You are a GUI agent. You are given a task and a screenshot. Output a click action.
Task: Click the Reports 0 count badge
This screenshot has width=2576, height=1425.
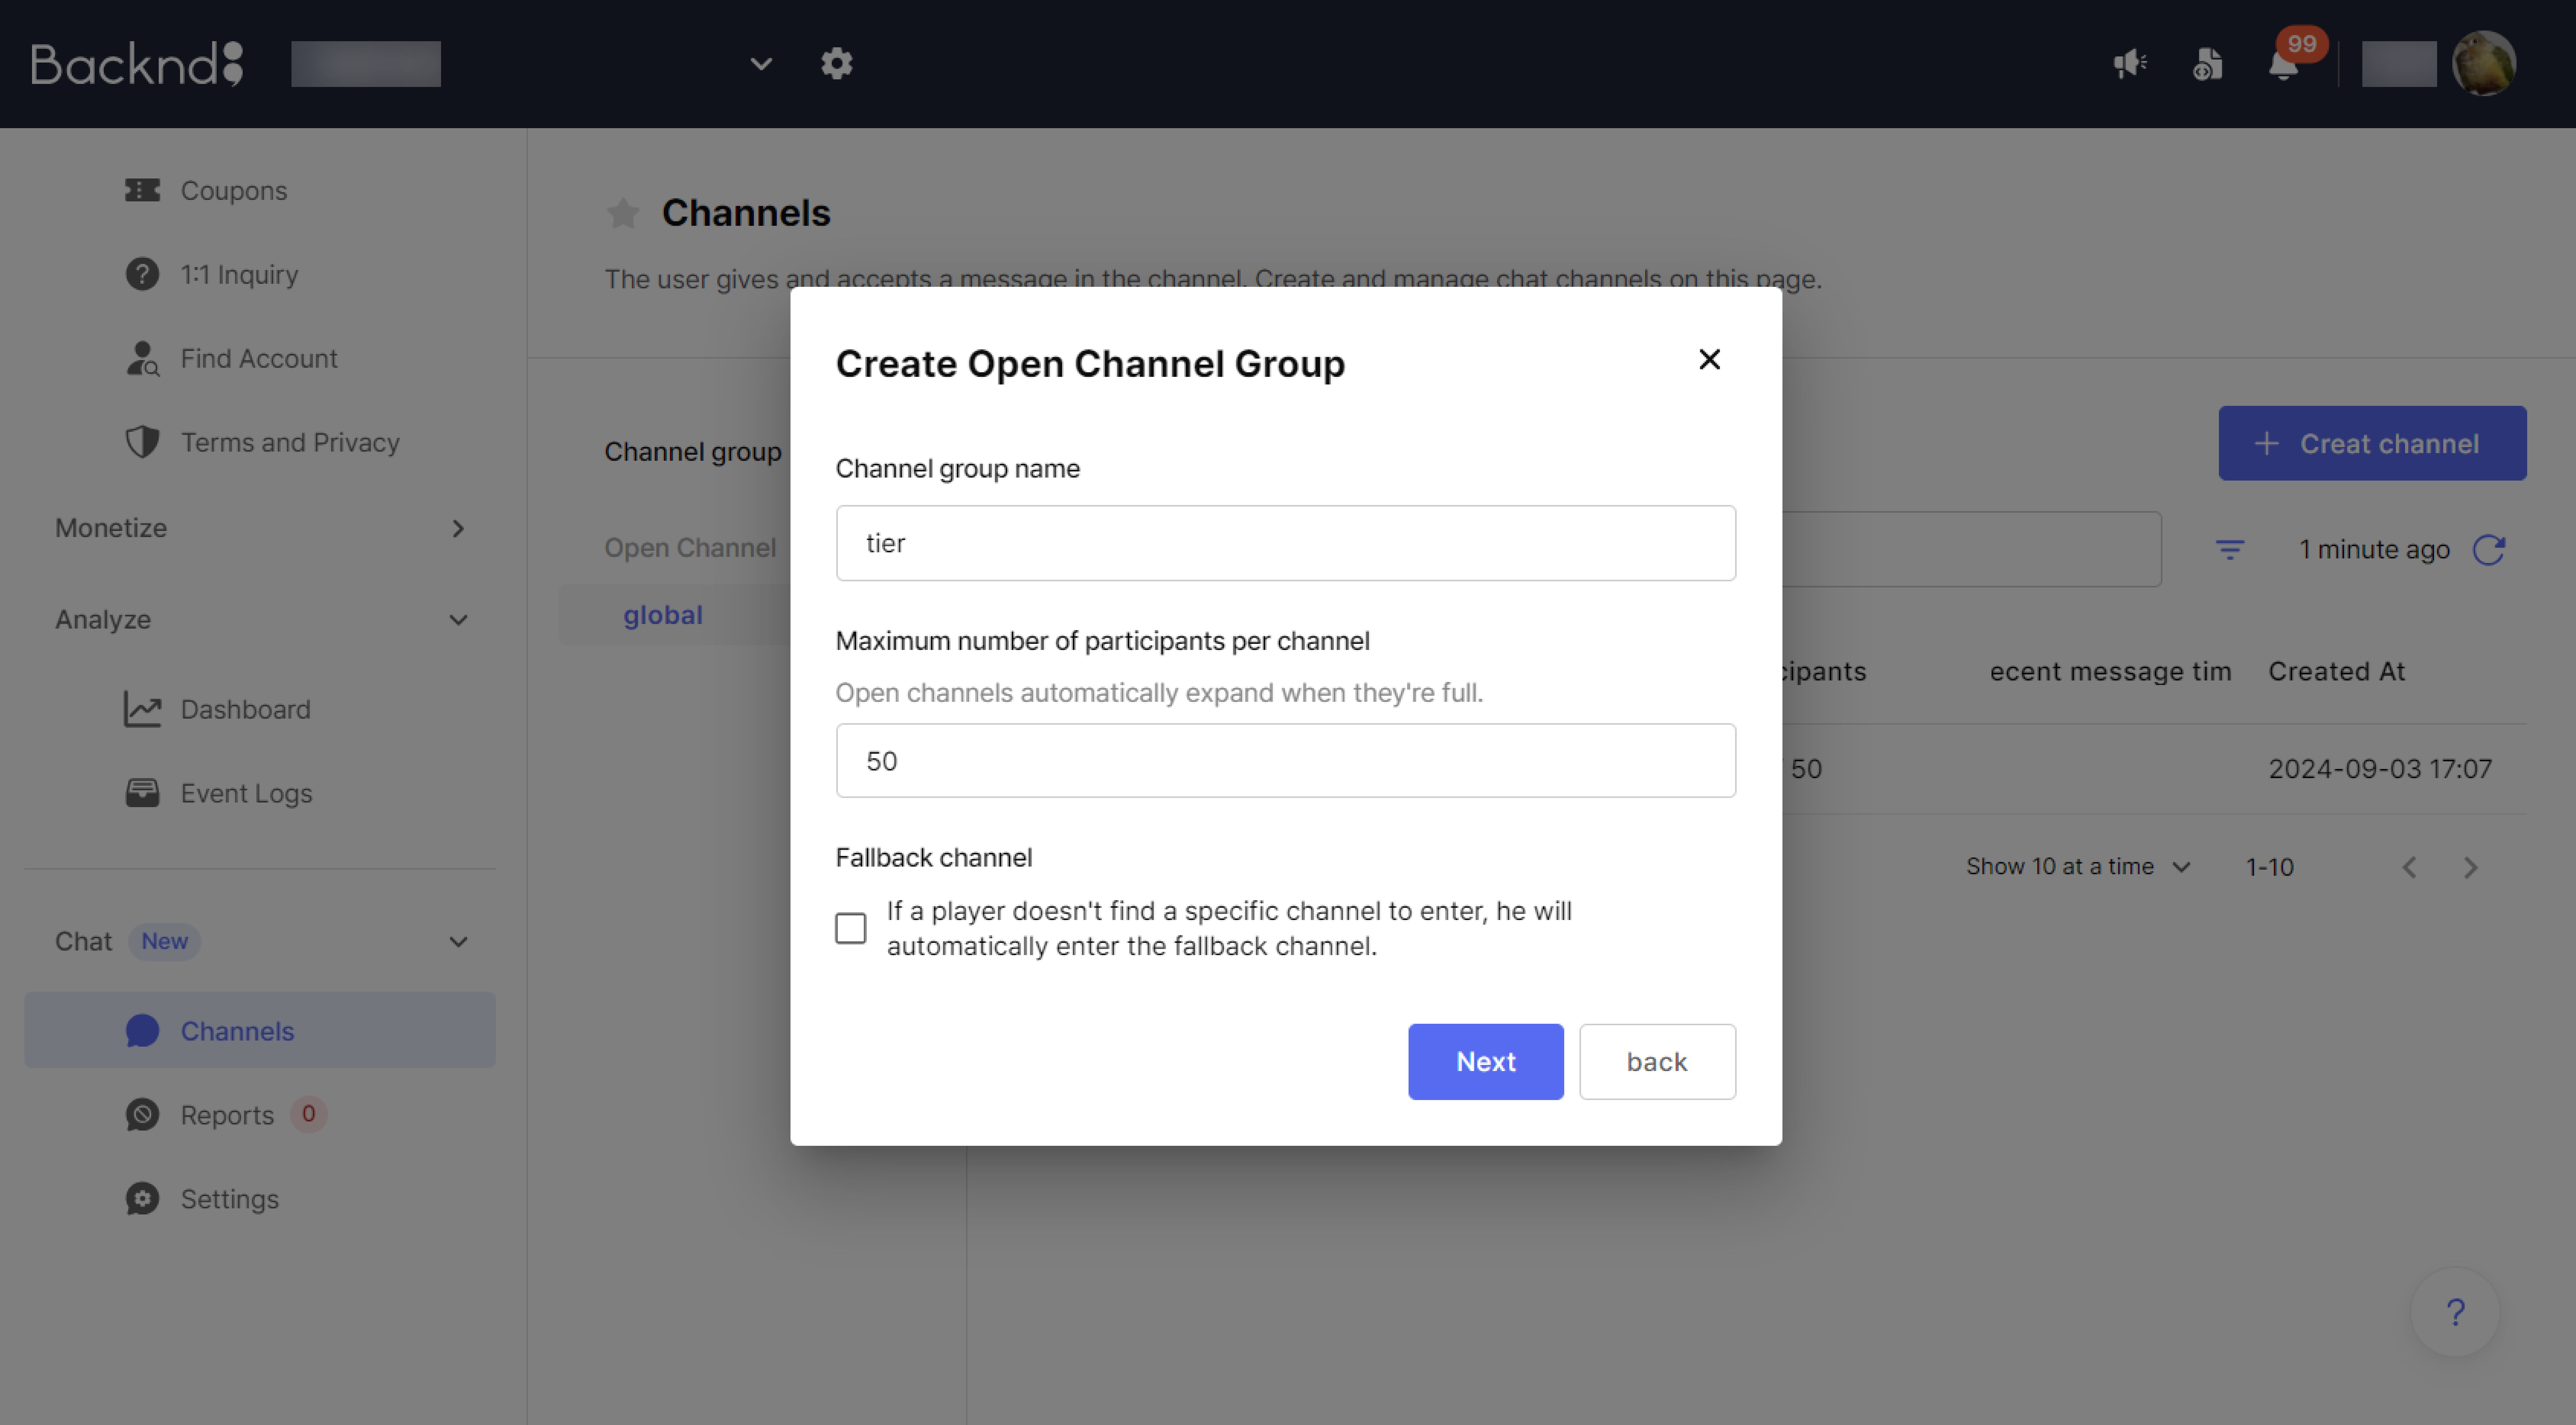coord(309,1114)
